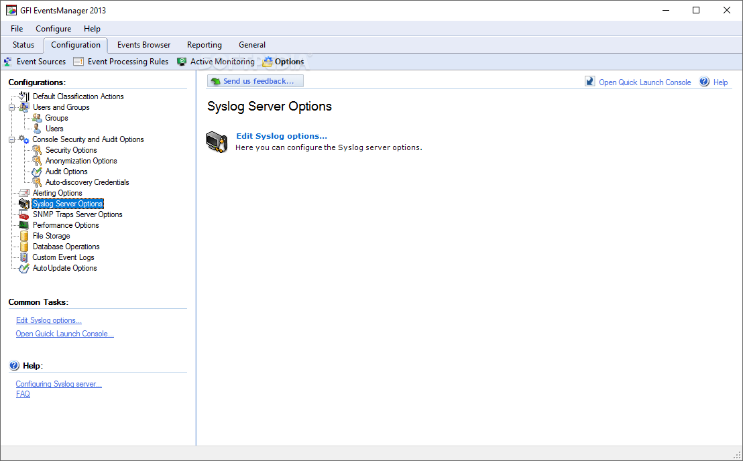The width and height of the screenshot is (743, 461).
Task: Select Performance Options tree item
Action: point(66,225)
